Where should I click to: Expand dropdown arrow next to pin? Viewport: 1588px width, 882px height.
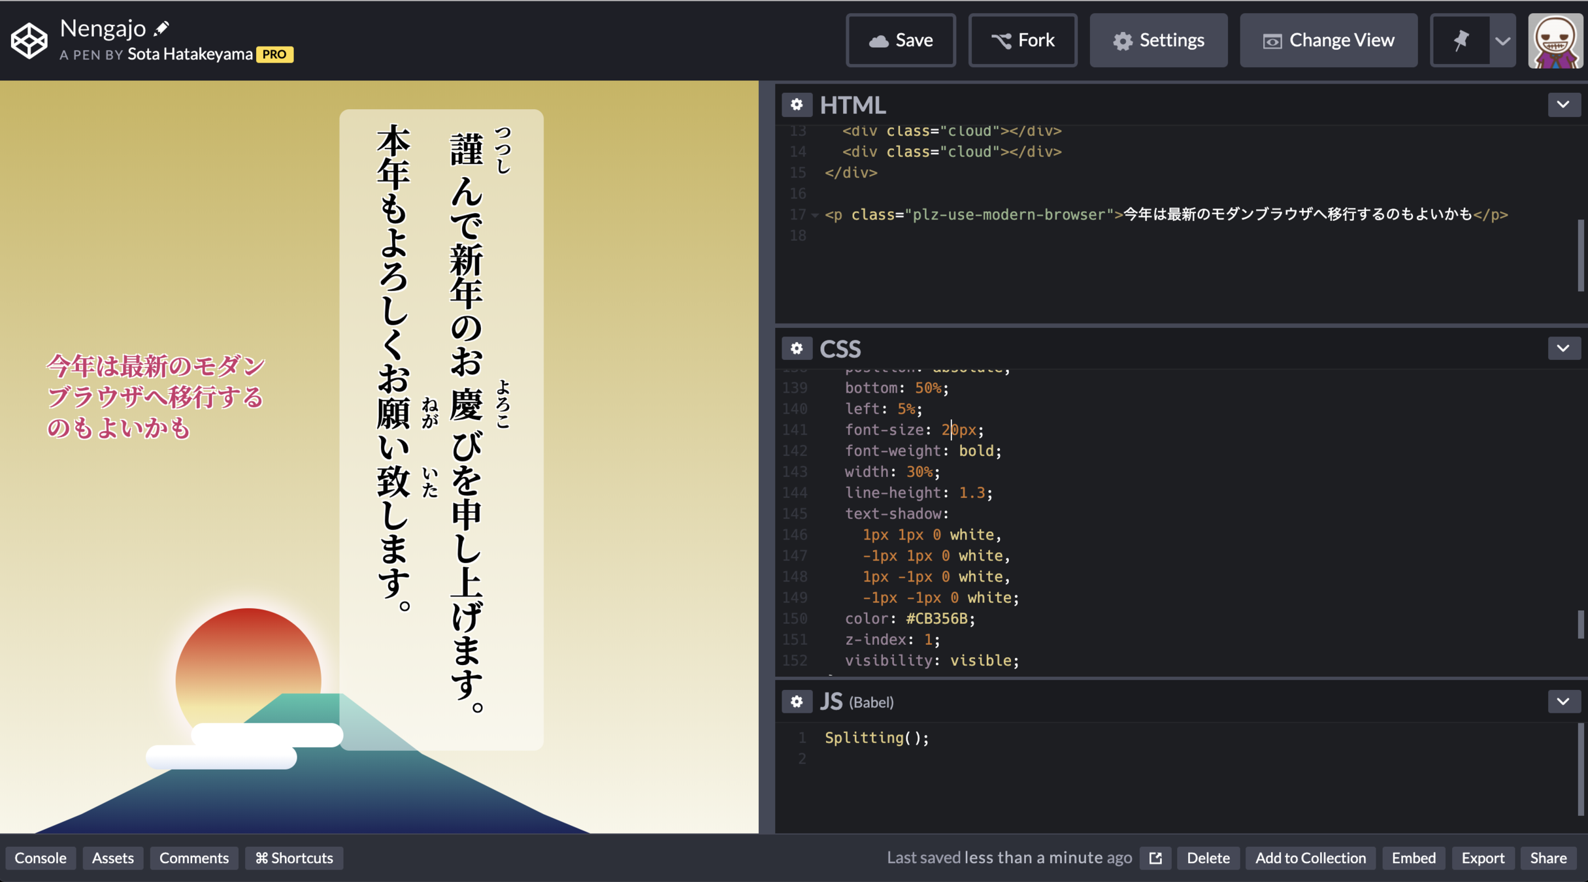1502,41
